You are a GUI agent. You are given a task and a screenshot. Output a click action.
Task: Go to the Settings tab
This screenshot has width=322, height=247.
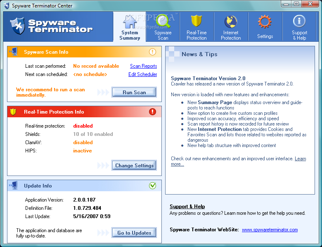[265, 26]
